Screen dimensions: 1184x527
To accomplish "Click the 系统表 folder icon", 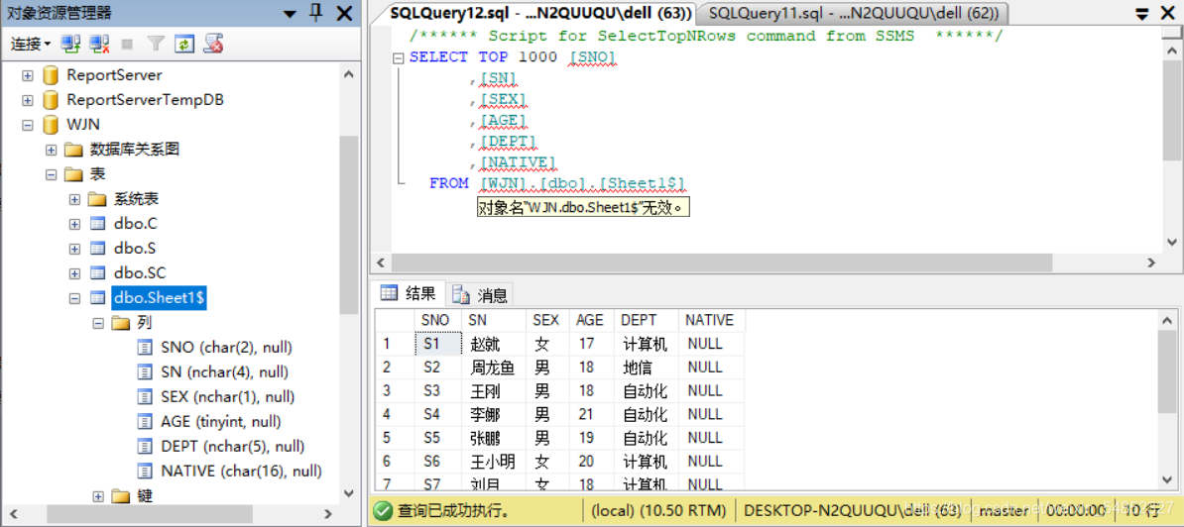I will point(96,199).
